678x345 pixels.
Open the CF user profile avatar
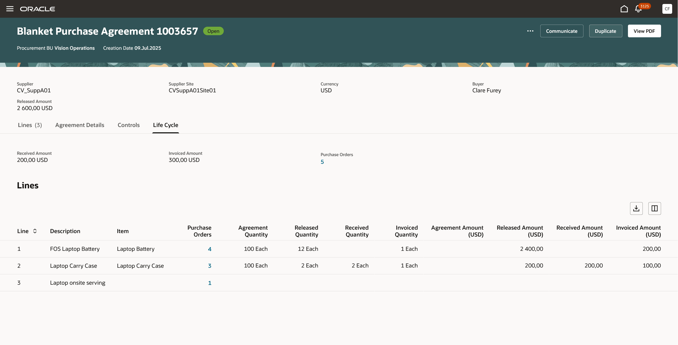tap(667, 9)
